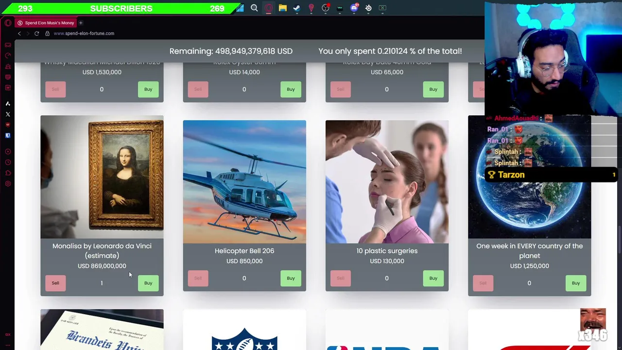Open Discord from the taskbar
The height and width of the screenshot is (350, 622).
tap(354, 8)
